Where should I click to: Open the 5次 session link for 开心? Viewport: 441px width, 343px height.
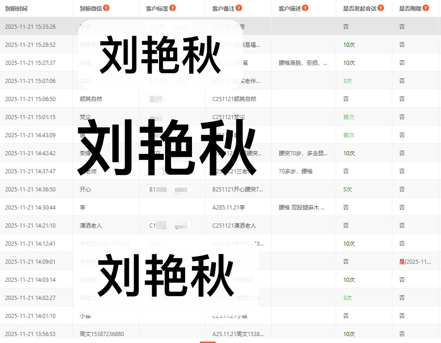347,190
